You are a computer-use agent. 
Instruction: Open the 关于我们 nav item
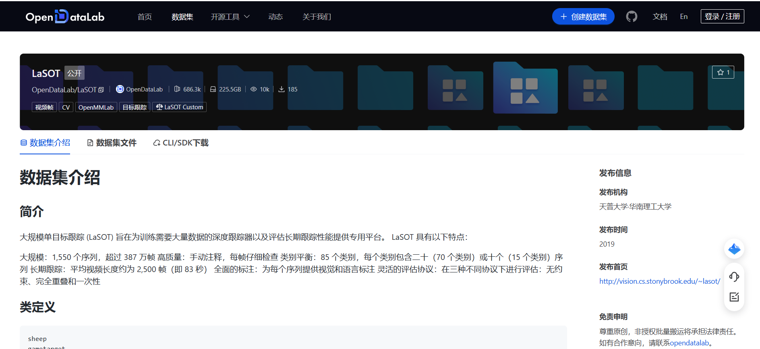[x=317, y=17]
